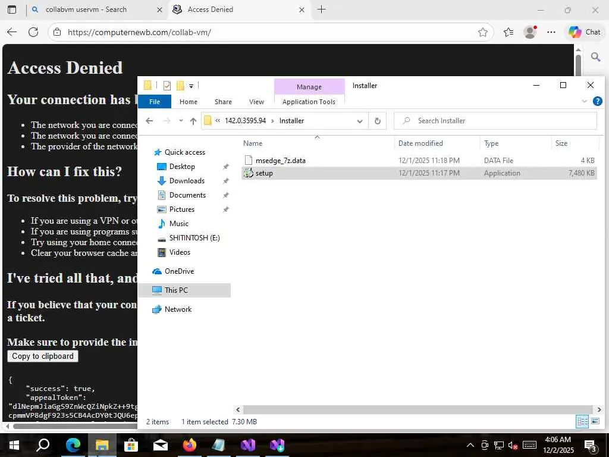609x457 pixels.
Task: Open address bar history dropdown
Action: (x=360, y=121)
